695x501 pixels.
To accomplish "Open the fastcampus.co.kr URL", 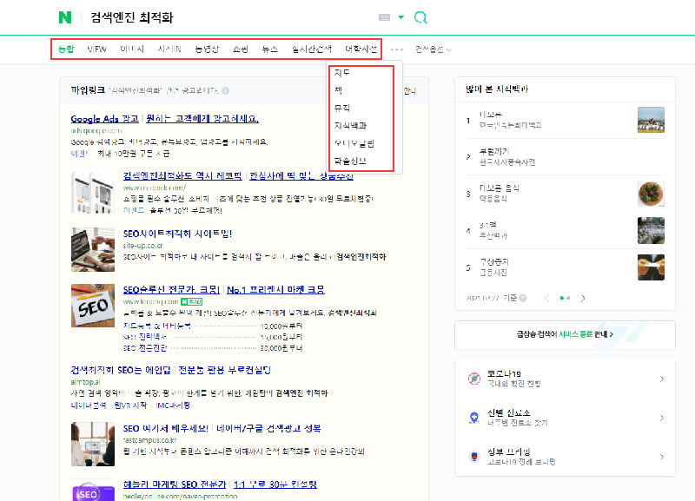I will (x=149, y=440).
